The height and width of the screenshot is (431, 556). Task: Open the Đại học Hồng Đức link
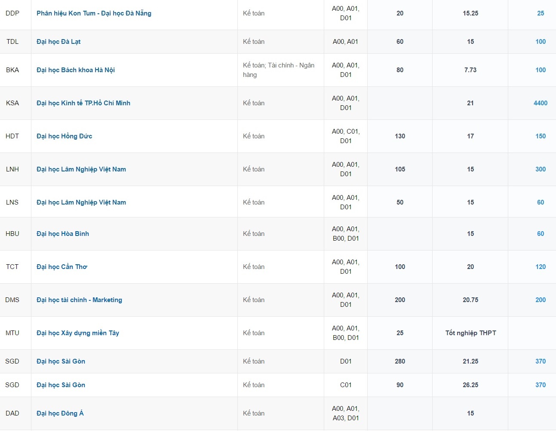click(x=65, y=136)
